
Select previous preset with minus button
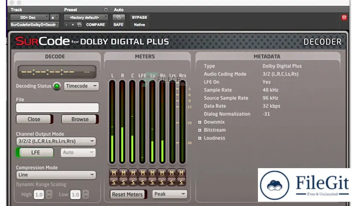pos(66,25)
